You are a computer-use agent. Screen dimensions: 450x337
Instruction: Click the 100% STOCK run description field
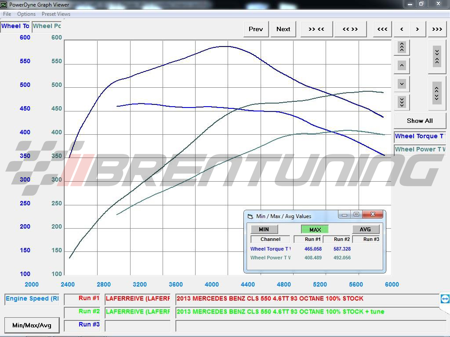click(307, 299)
